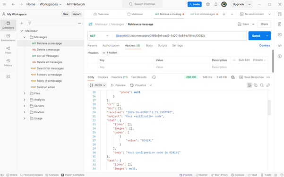
Task: Open the code snippet panel icon
Action: click(280, 45)
